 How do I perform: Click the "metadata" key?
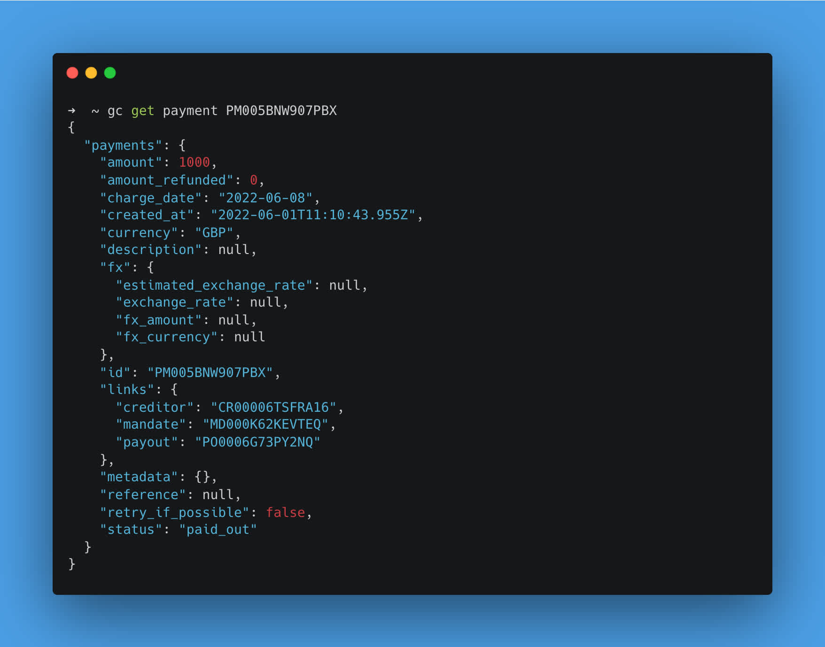coord(139,477)
